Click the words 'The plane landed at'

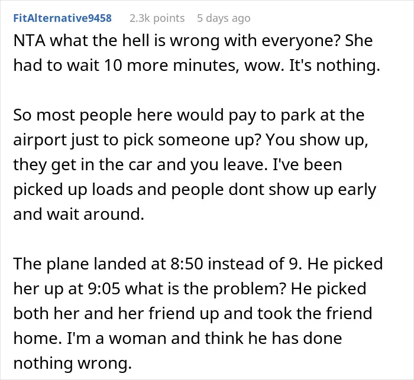click(89, 264)
